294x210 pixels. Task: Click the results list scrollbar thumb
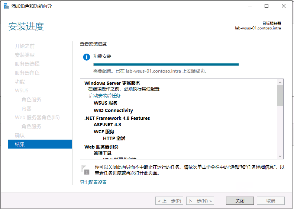(280, 95)
